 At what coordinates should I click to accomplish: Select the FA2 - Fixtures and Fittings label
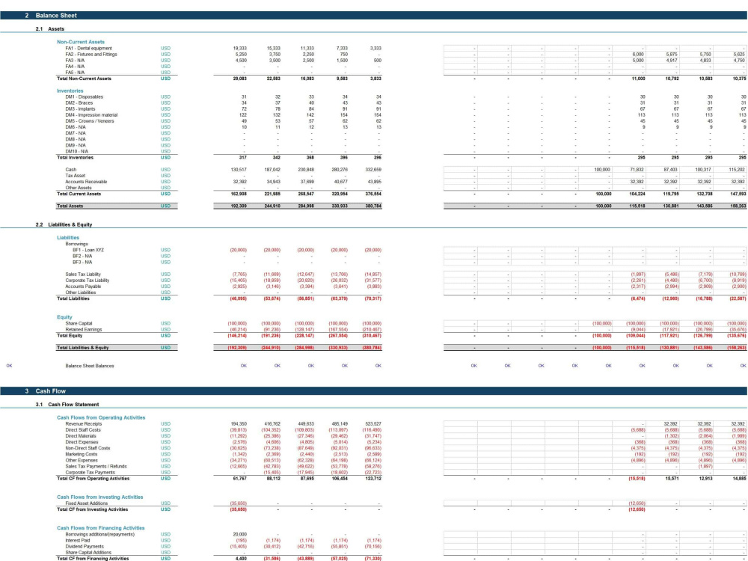91,55
